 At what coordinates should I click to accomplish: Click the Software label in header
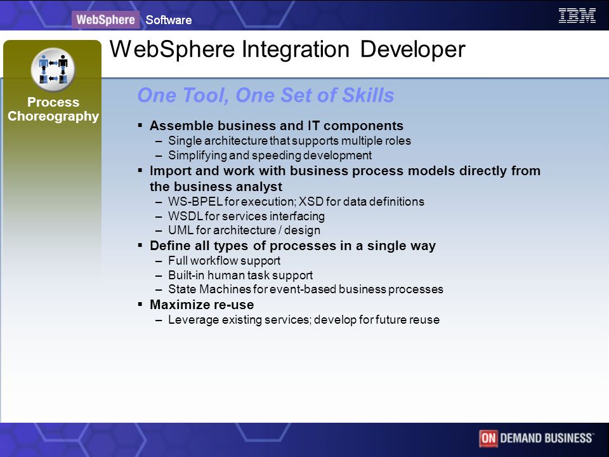point(169,20)
